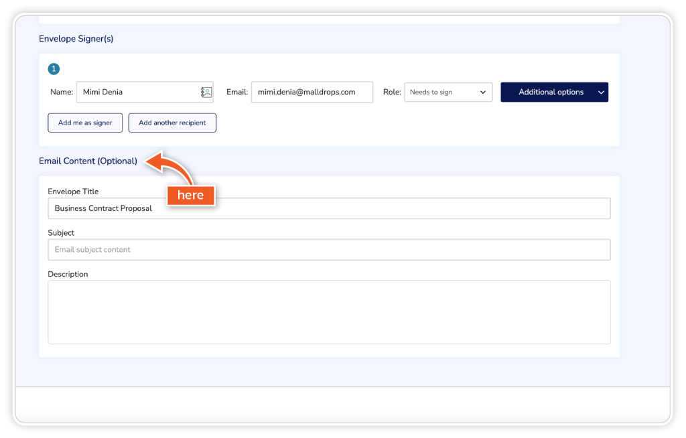Click 'Add another recipient' button

(172, 123)
